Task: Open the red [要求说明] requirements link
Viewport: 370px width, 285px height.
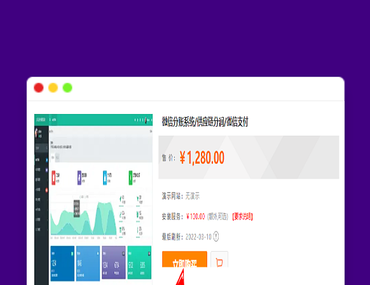Action: pyautogui.click(x=242, y=217)
